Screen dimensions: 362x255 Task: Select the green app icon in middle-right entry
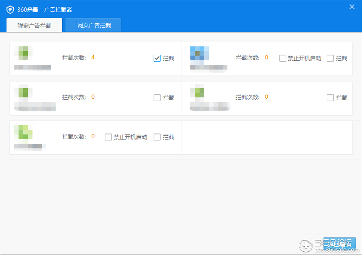point(199,93)
